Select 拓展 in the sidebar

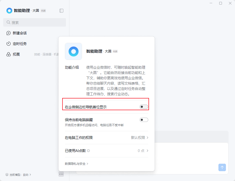16,54
